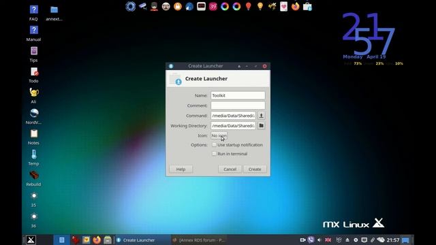Viewport: 436px width, 245px height.
Task: Enable Use startup notification checkbox
Action: coord(214,145)
